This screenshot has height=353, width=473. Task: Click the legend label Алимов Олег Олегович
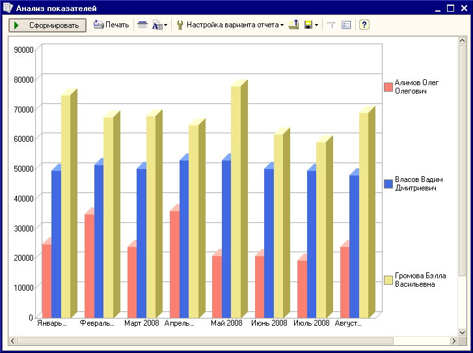point(416,87)
